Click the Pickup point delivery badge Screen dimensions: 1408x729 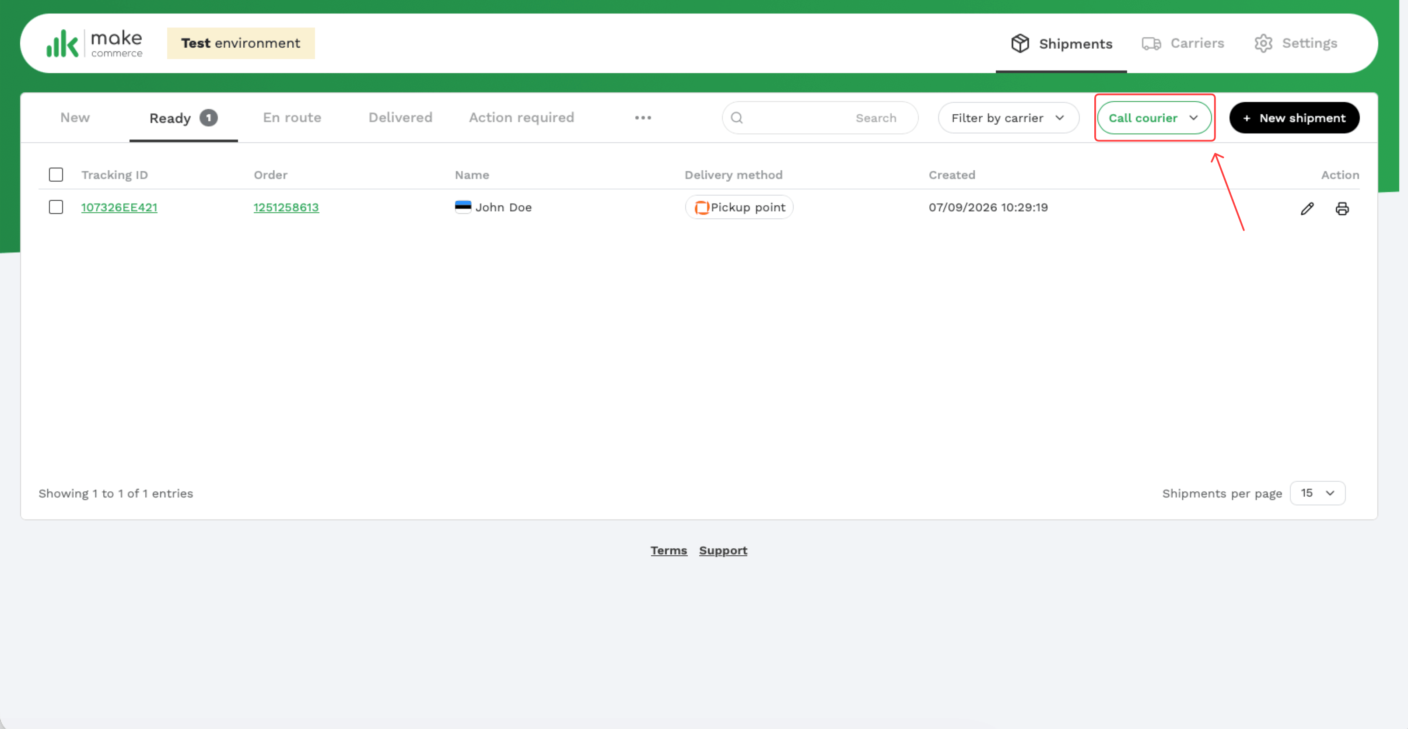coord(739,207)
